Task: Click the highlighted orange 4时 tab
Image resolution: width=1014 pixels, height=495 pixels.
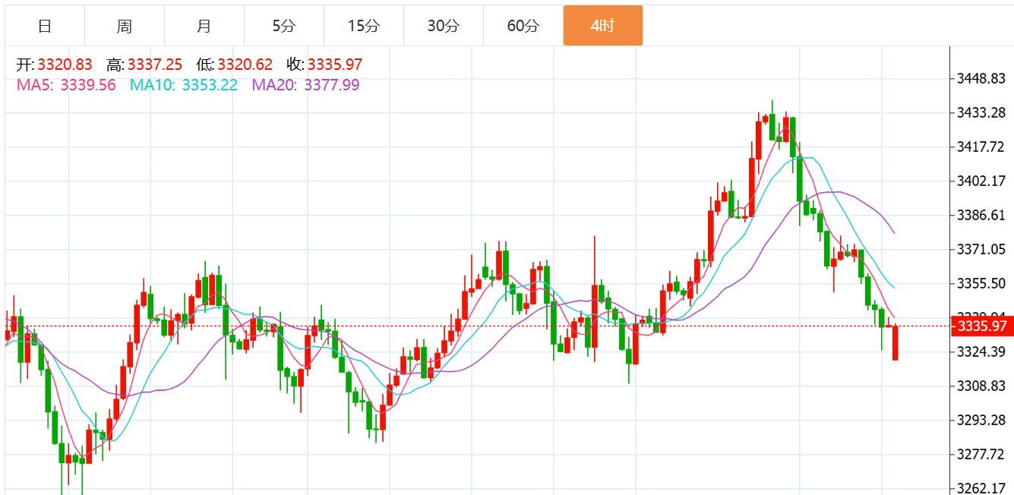Action: [602, 26]
